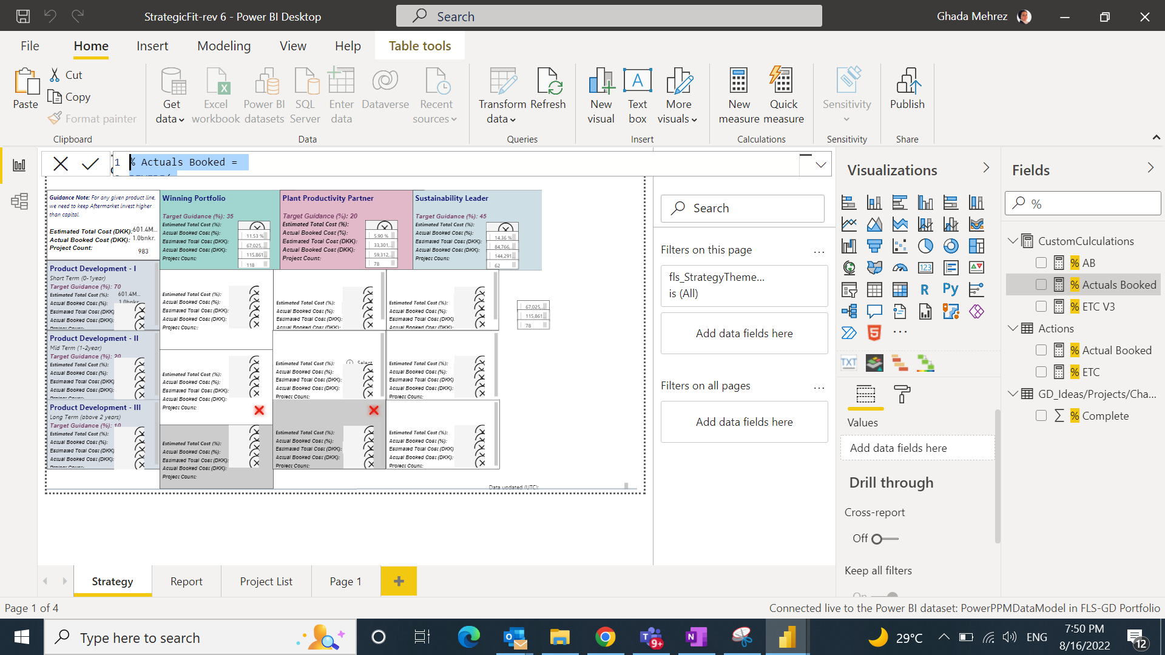Switch to the Project List page
The image size is (1165, 655).
pyautogui.click(x=266, y=581)
